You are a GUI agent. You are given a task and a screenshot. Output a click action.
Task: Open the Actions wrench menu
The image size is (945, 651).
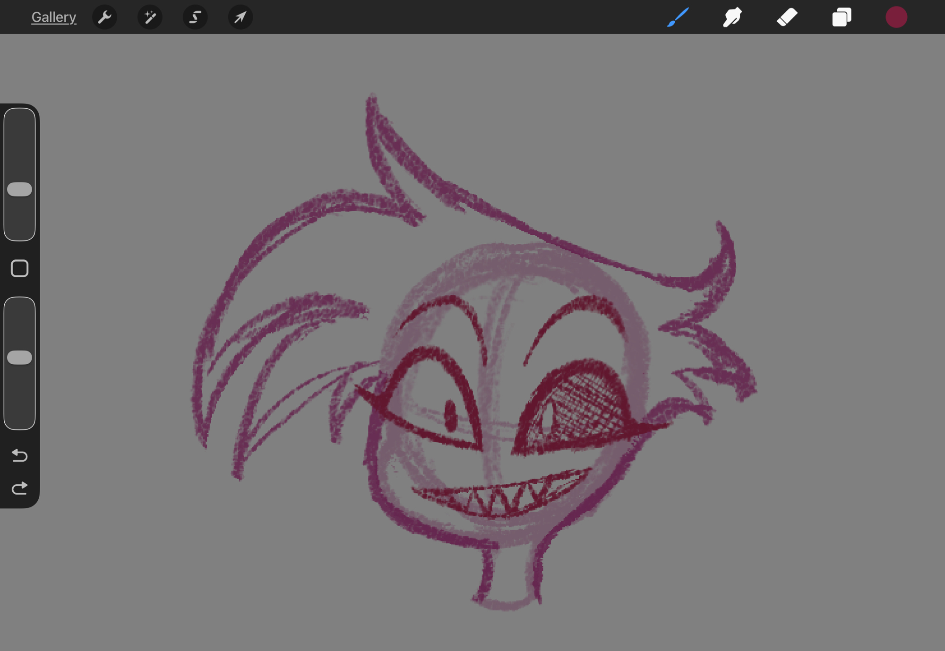pyautogui.click(x=104, y=17)
